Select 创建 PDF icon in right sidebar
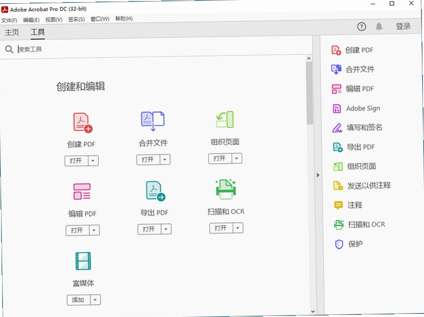424x317 pixels. [x=336, y=50]
